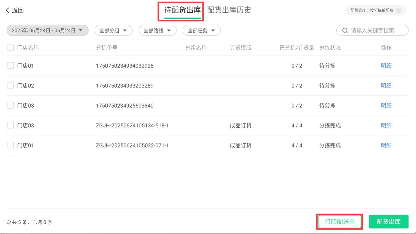Open 明细 for order 1750750234933203289
The width and height of the screenshot is (416, 234).
[386, 86]
